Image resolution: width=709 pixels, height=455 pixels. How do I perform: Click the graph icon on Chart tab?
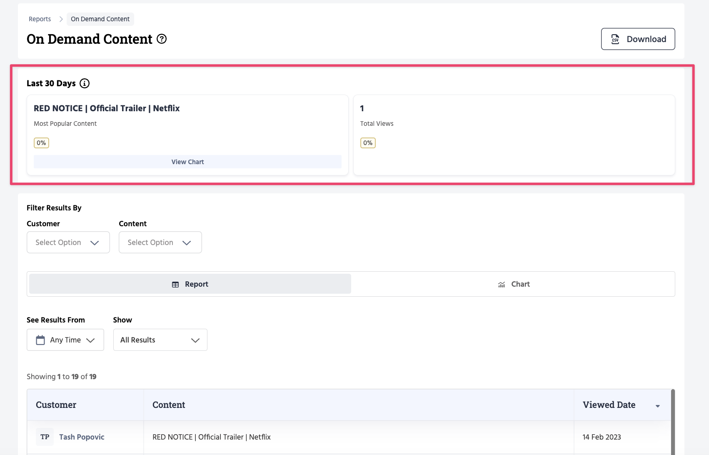[x=502, y=285]
